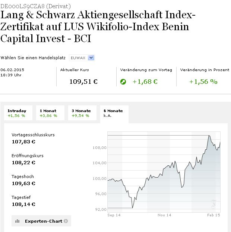The width and height of the screenshot is (231, 232).
Task: Click the round arrow icon after Experten-Chart
Action: 66,221
